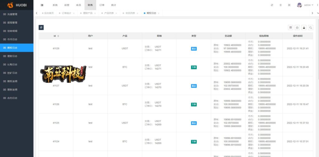Viewport: 319px width, 157px height.
Task: Select 期权日志 in the sidebar
Action: click(17, 48)
